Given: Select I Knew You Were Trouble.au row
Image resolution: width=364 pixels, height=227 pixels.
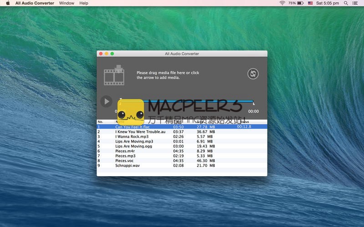Looking at the screenshot, I should [140, 132].
